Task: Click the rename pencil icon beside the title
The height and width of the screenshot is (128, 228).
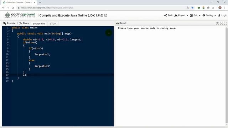Action: coord(106,15)
